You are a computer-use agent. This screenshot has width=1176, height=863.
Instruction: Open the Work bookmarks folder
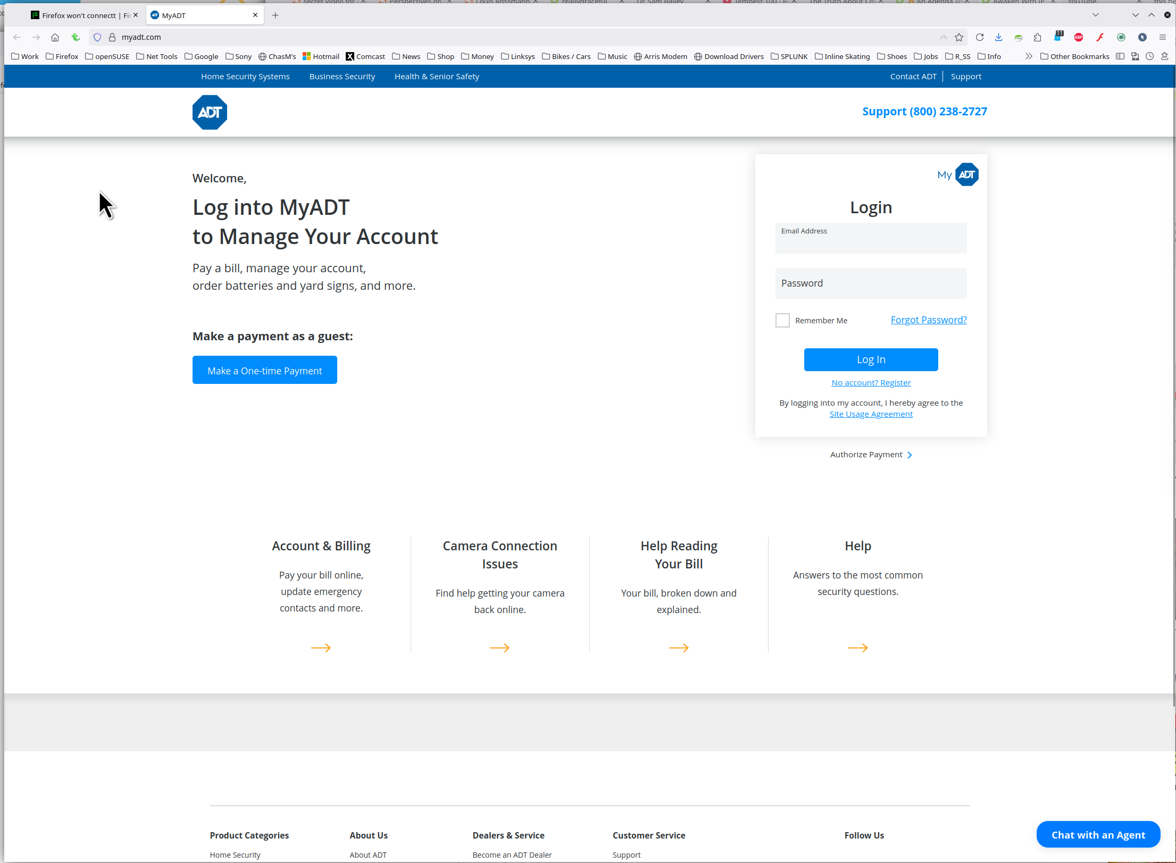click(25, 56)
